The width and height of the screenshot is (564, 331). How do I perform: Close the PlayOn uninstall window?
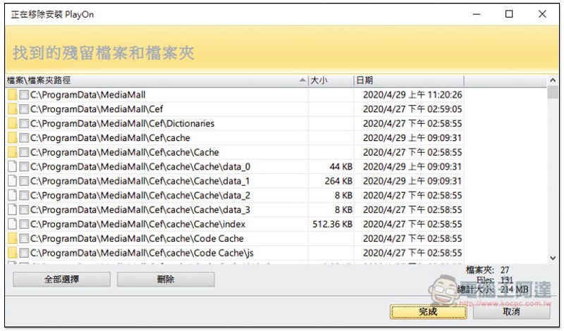click(542, 14)
